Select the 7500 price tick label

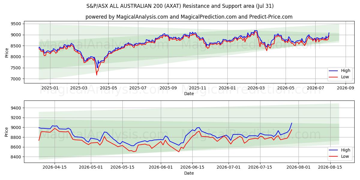[x=16, y=68]
